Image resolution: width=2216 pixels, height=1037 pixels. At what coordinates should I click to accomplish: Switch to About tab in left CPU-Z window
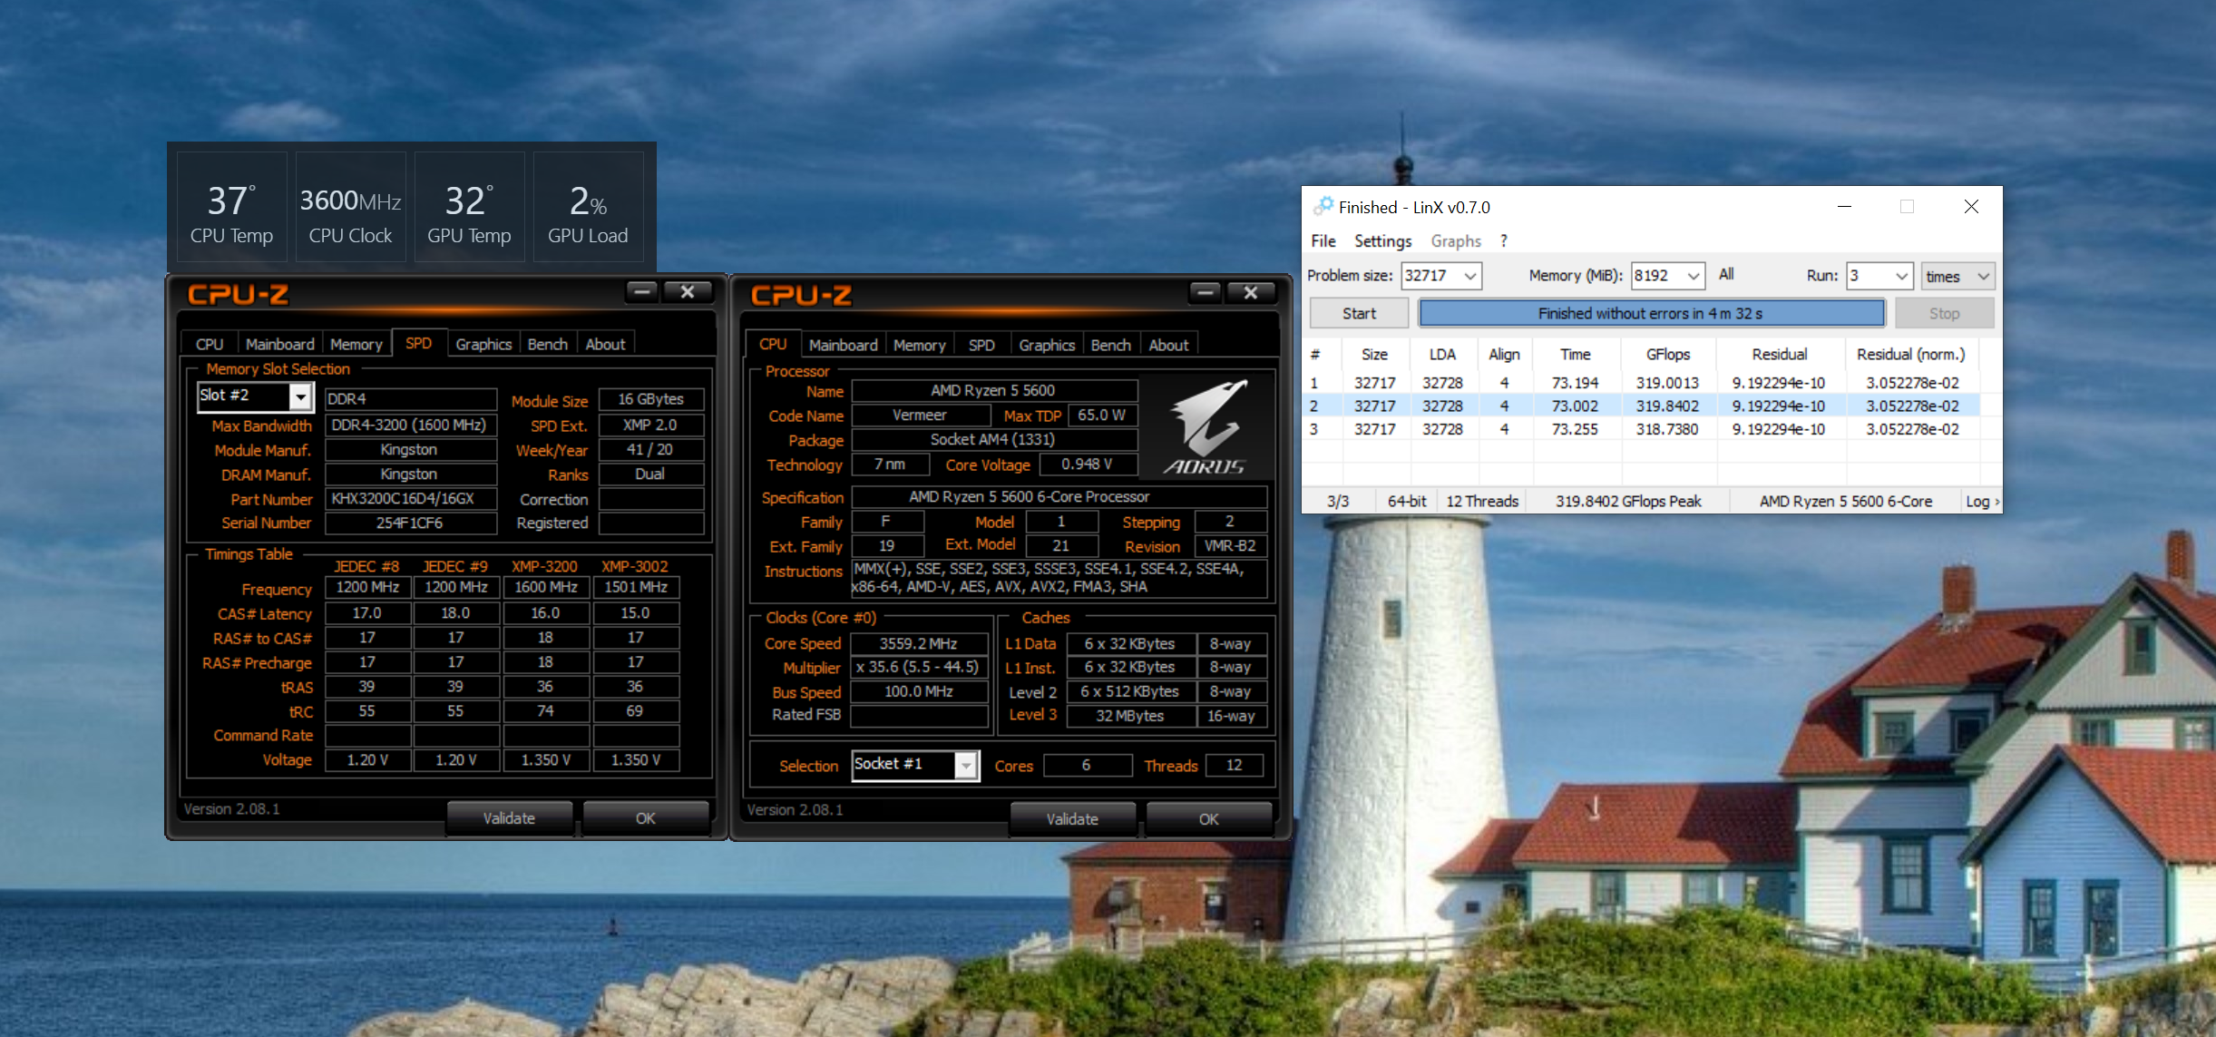605,345
